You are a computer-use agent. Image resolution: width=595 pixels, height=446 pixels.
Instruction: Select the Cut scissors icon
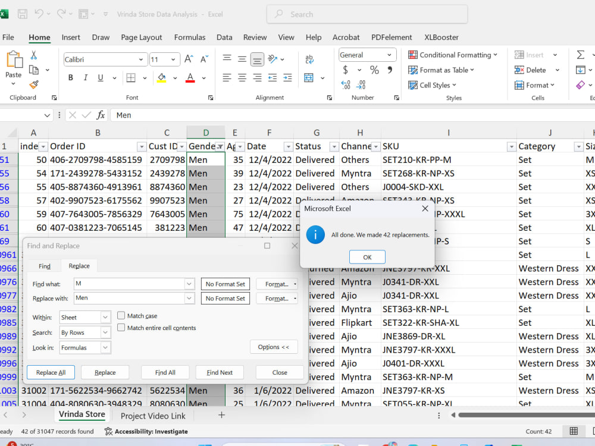tap(34, 55)
